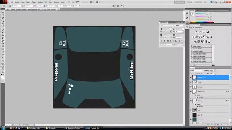
Task: Click the horizontal scale width field
Action: click(x=40, y=6)
